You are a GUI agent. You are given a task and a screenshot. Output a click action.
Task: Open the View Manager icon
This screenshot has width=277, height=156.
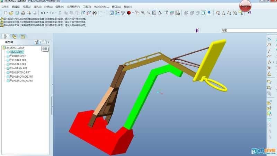(x=178, y=13)
